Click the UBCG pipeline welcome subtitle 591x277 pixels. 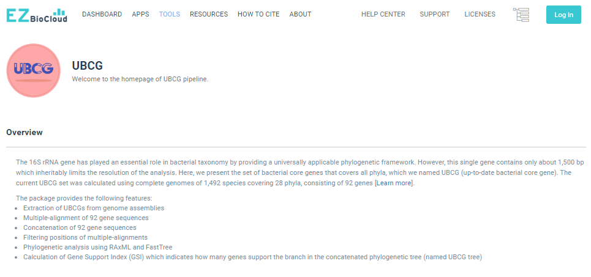tap(140, 79)
